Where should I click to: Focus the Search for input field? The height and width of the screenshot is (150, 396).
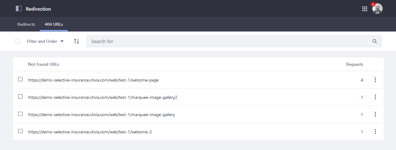(x=228, y=41)
